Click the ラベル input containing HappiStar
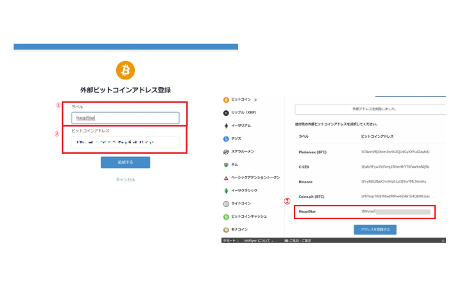Screen dimensions: 449x297 coord(125,118)
